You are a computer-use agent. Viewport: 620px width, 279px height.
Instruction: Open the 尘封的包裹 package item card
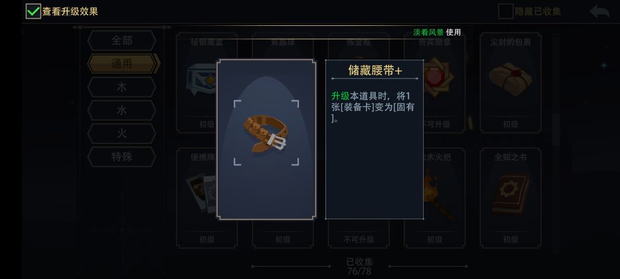[x=510, y=83]
